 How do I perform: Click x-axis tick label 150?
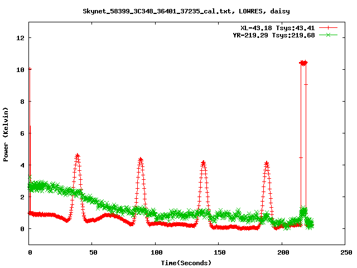point(220,252)
